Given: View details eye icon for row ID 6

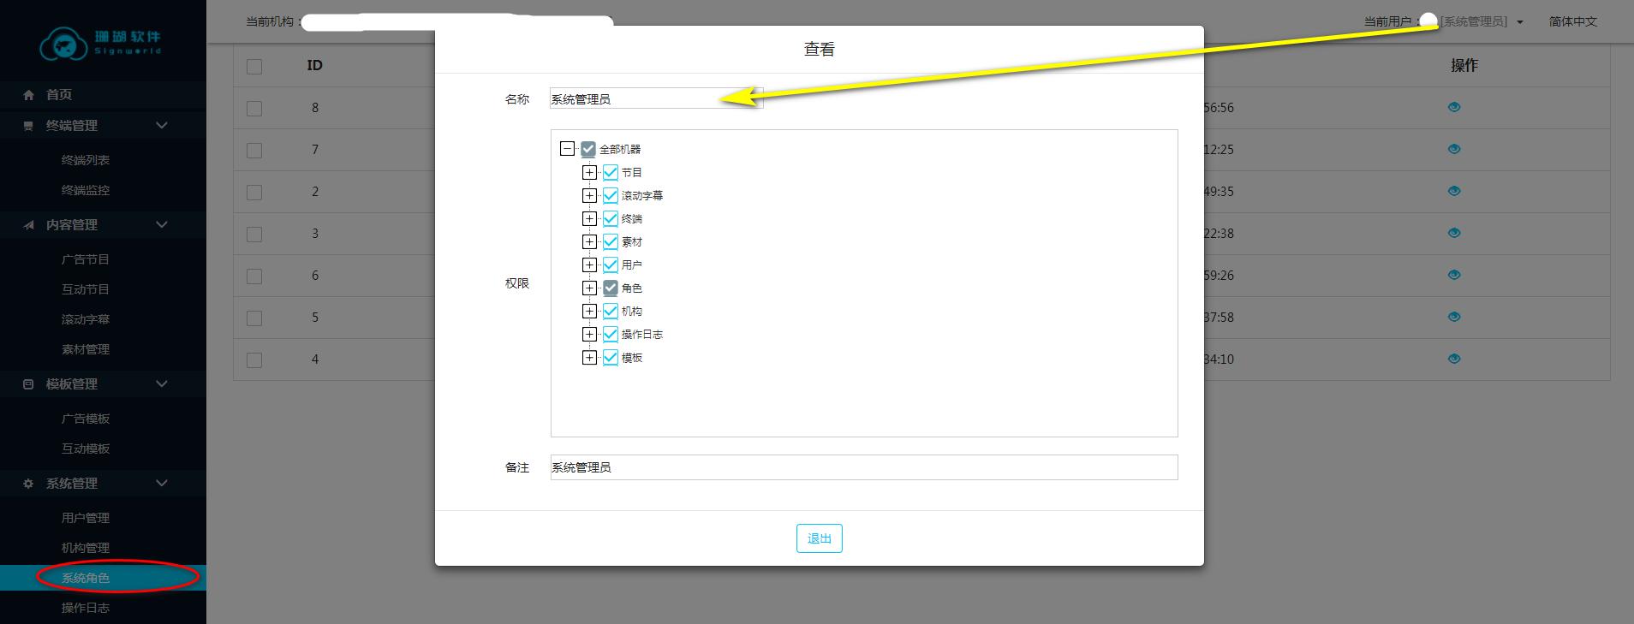Looking at the screenshot, I should click(x=1454, y=275).
